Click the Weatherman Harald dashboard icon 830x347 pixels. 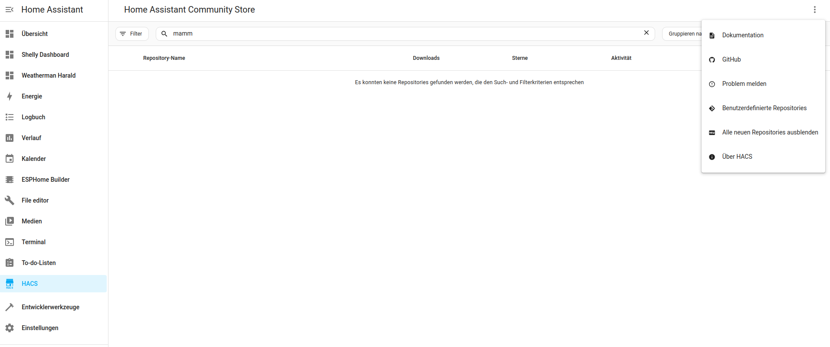pos(10,75)
